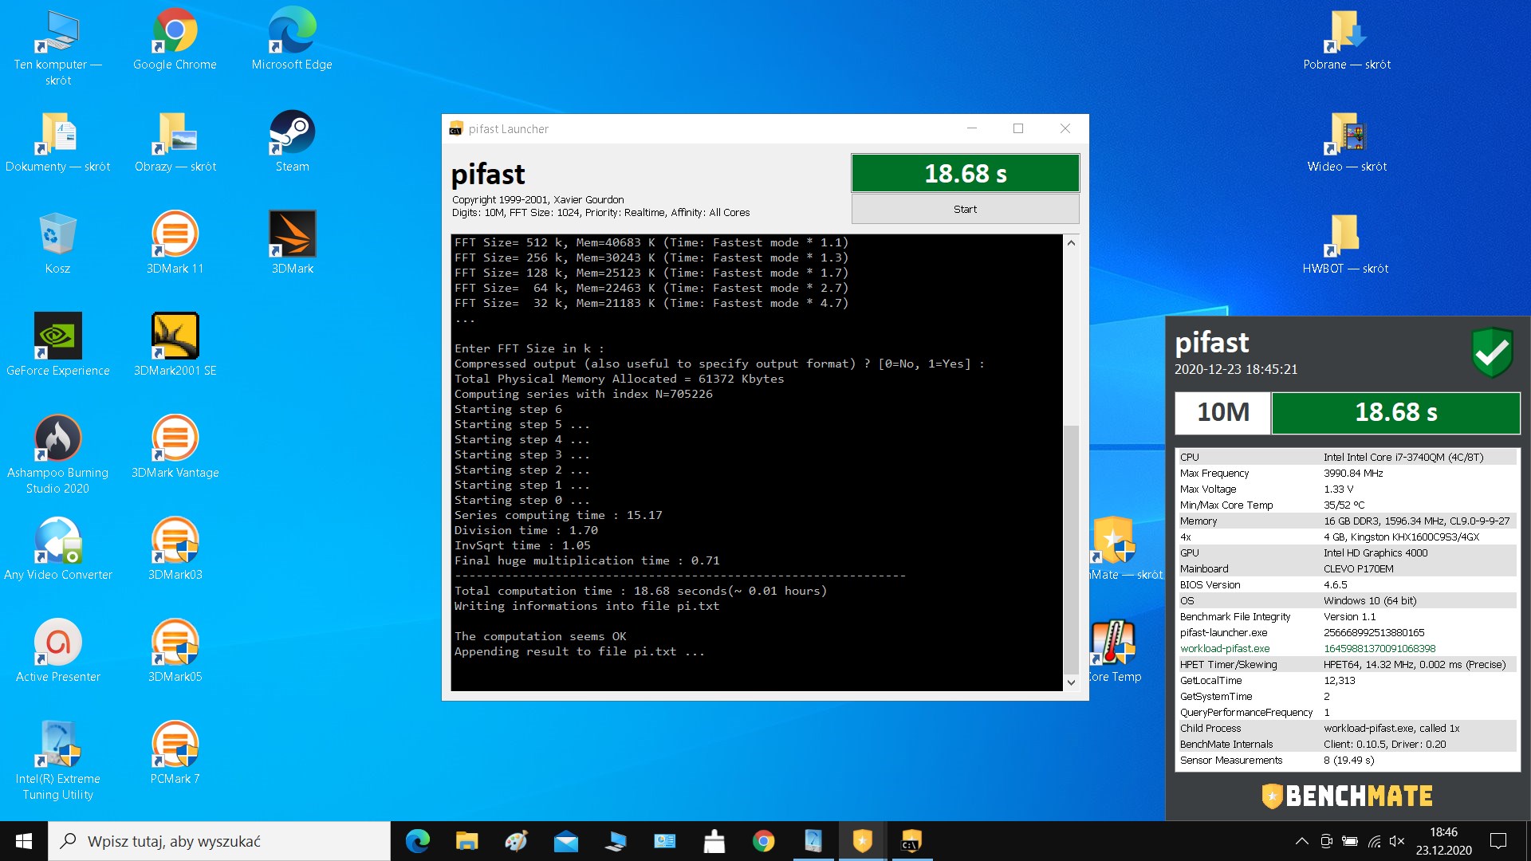
Task: Launch Steam from desktop
Action: point(292,142)
